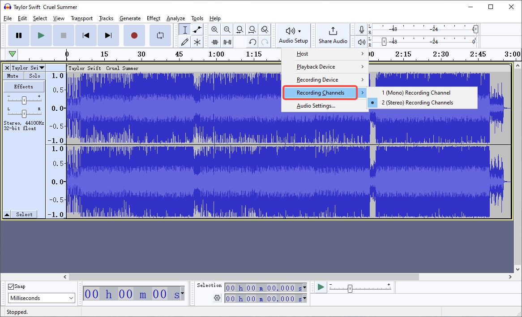Select the Draw (pencil) tool

[x=185, y=42]
